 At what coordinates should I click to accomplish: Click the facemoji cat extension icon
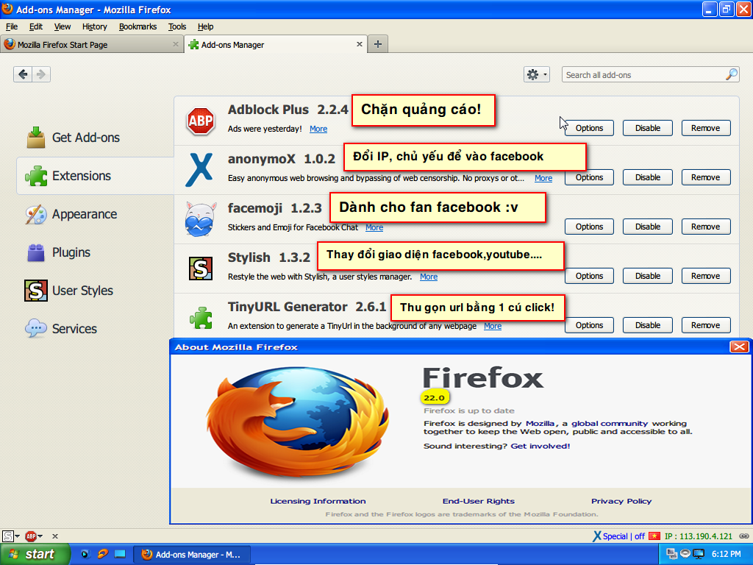click(200, 219)
